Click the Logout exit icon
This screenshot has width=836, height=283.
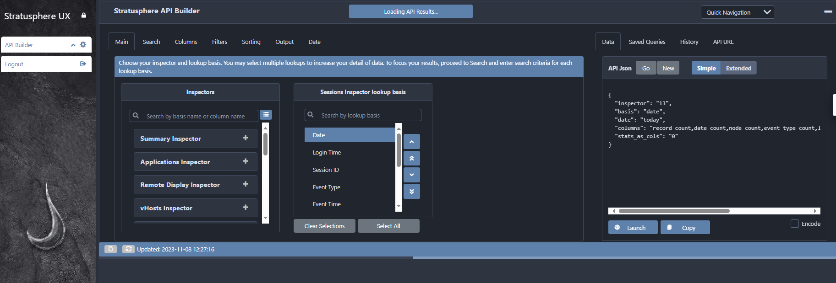coord(83,64)
